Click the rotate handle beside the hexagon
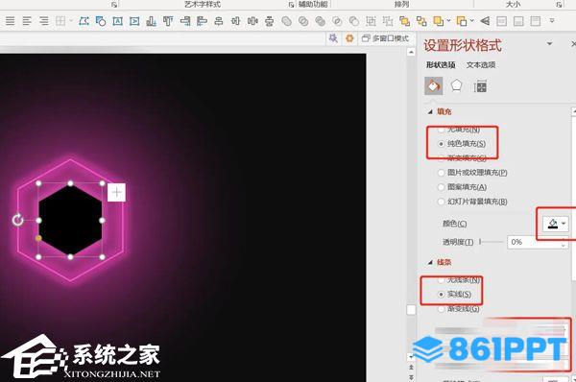This screenshot has height=382, width=576. [x=17, y=220]
